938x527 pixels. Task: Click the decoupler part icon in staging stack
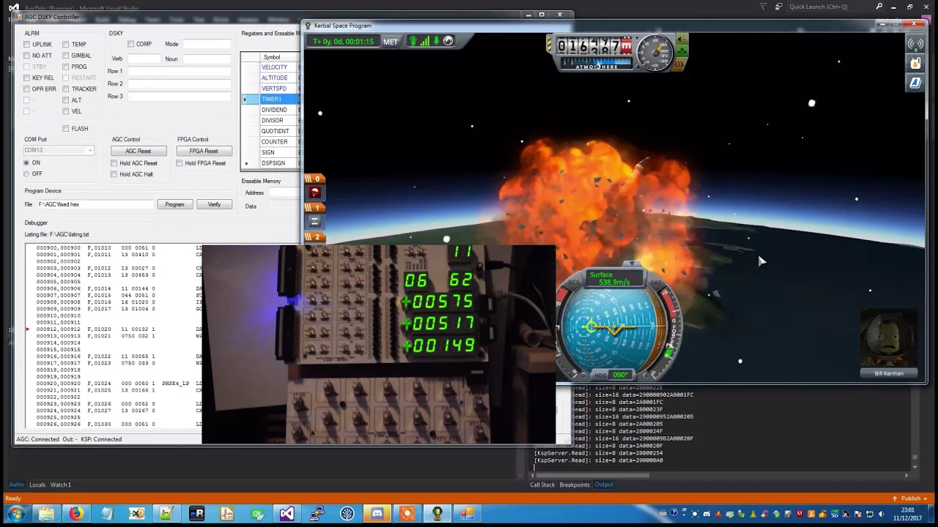314,222
